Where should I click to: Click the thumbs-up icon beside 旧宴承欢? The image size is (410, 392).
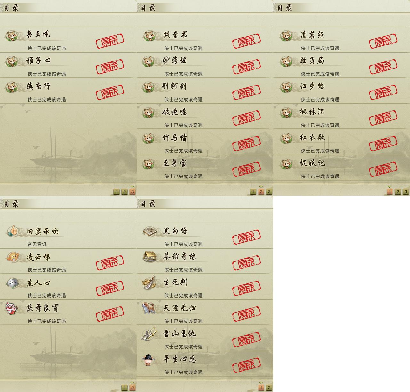click(x=12, y=231)
